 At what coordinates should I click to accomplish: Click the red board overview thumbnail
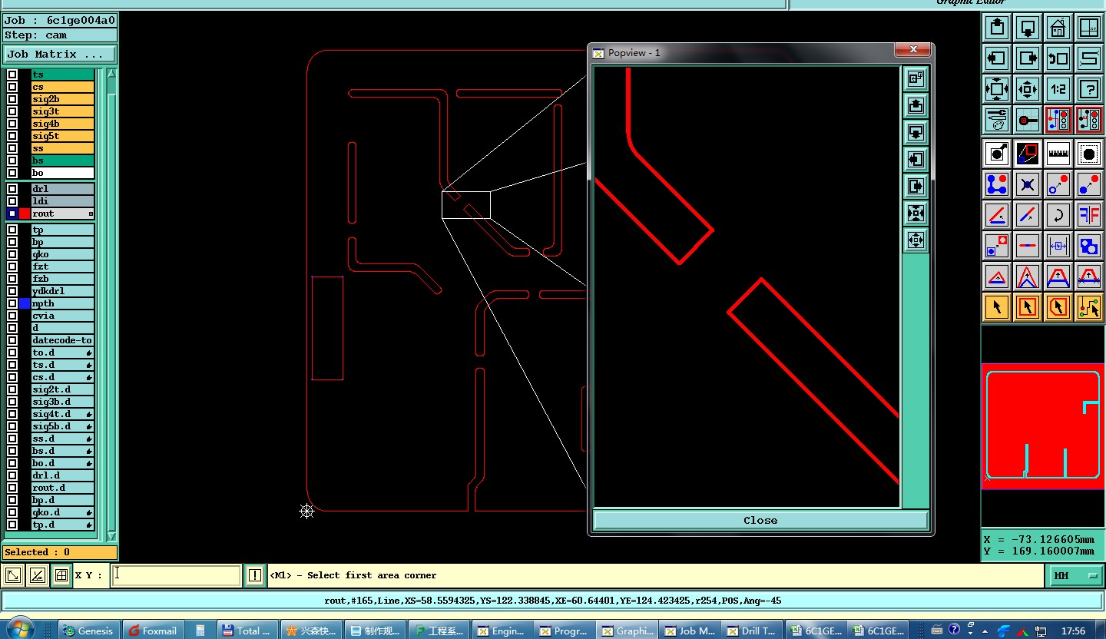pos(1042,426)
